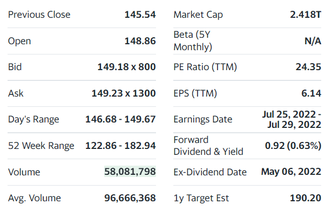Click the Ask value 149.23 x 1300

(x=124, y=93)
